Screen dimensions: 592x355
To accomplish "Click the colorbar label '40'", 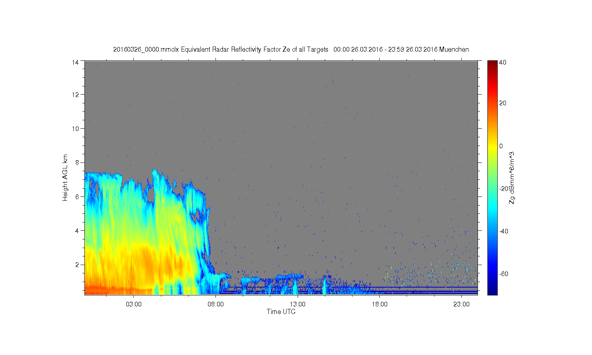I will pos(503,62).
